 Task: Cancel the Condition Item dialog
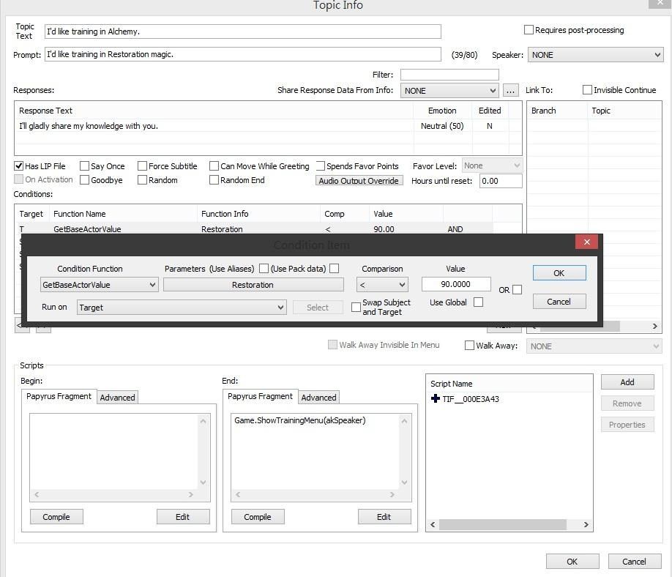(559, 302)
